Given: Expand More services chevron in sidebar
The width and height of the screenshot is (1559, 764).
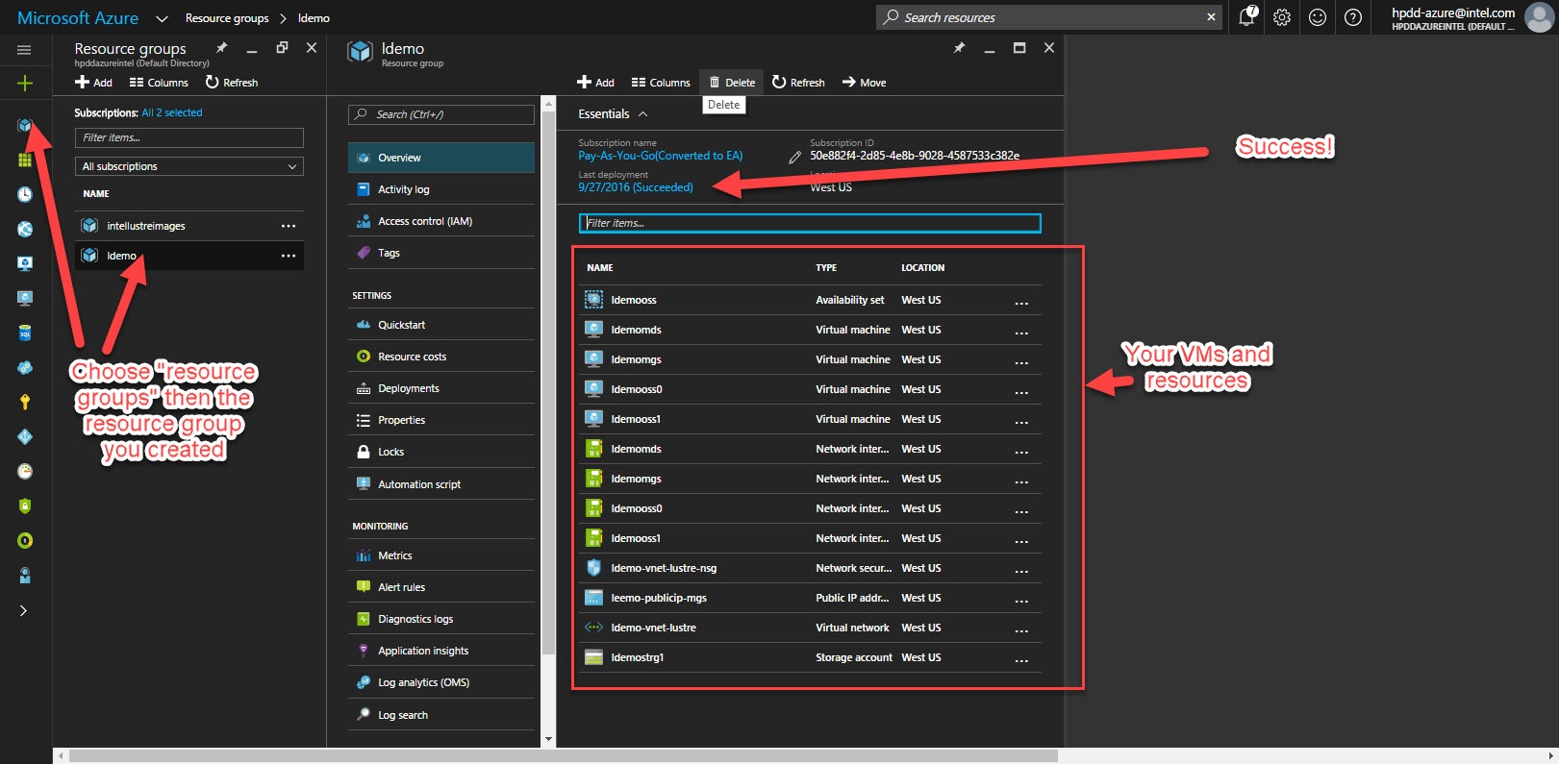Looking at the screenshot, I should click(x=24, y=610).
